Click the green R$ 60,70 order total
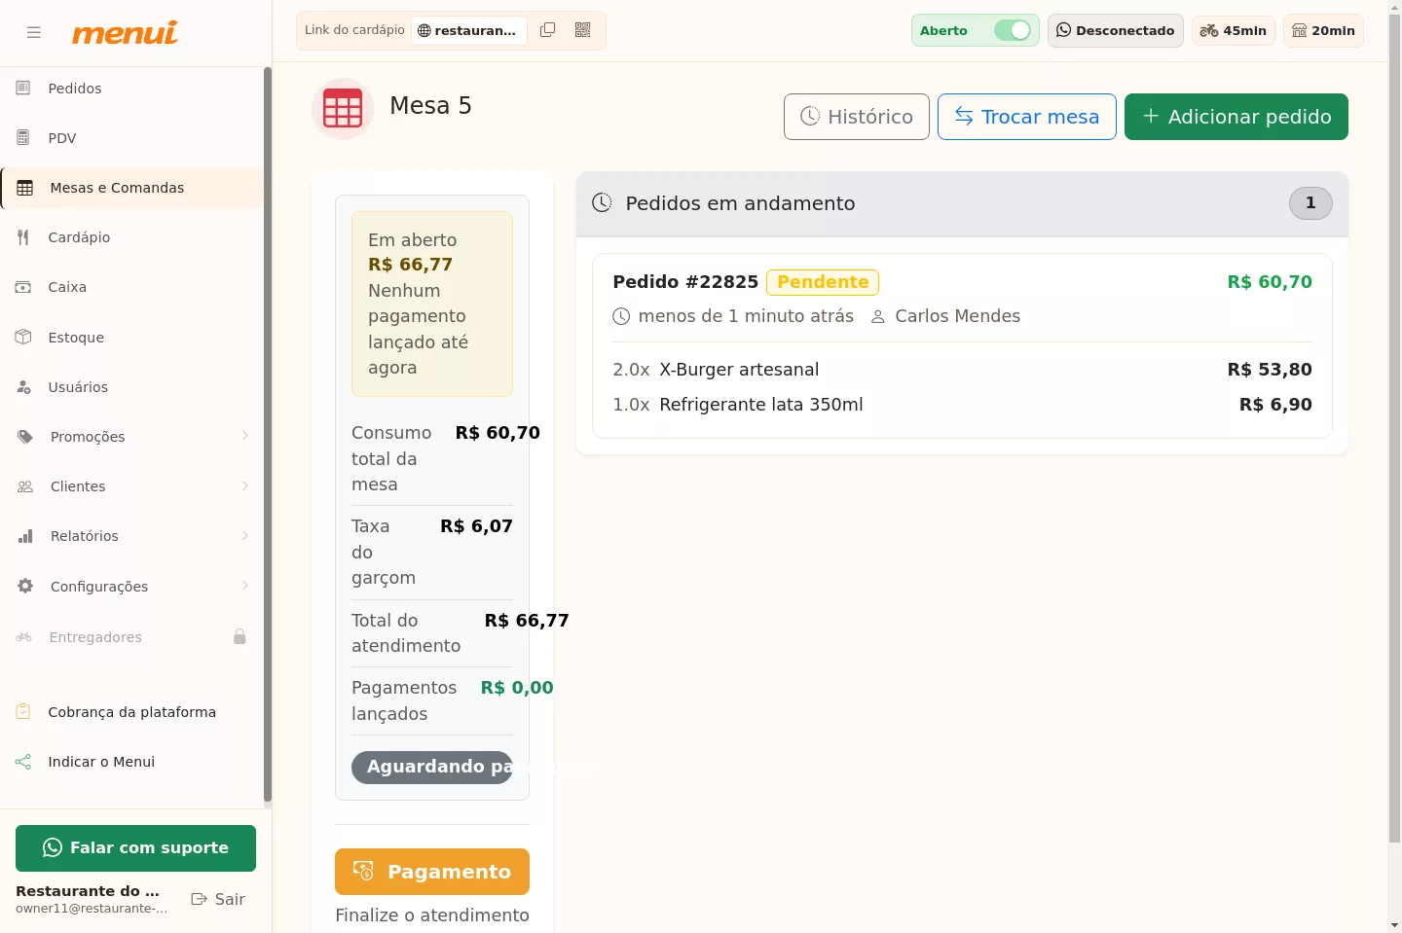 [x=1270, y=282]
